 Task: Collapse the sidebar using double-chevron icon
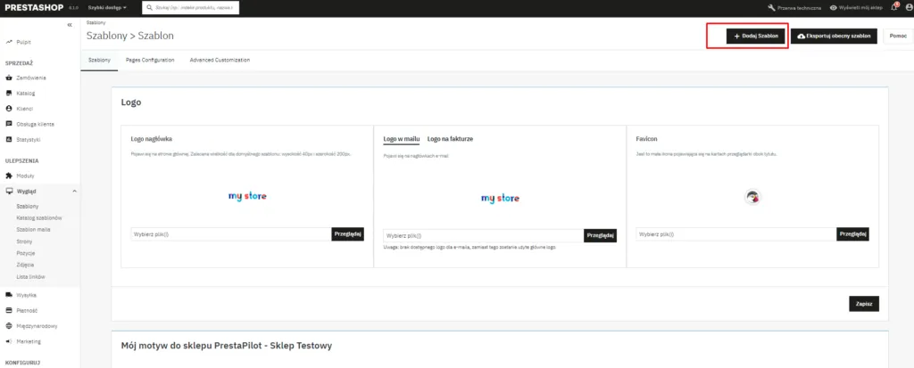pos(70,25)
